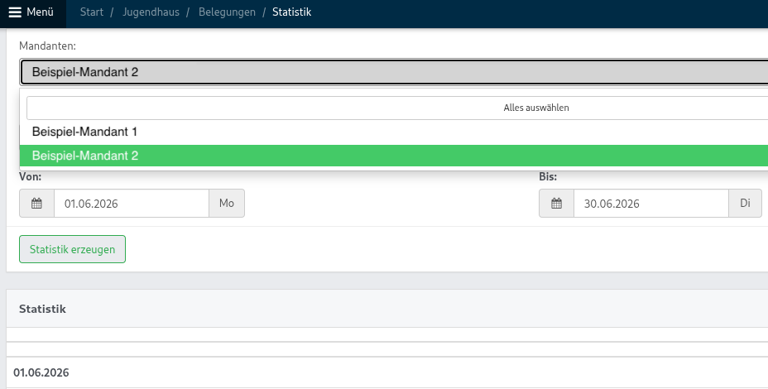768x389 pixels.
Task: Click the Von date field 01.06.2026
Action: coord(132,204)
